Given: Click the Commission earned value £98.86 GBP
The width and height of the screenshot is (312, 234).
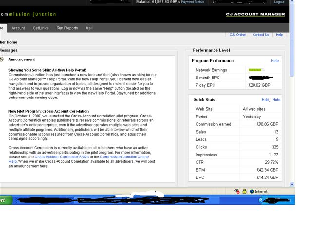Looking at the screenshot, I should click(x=268, y=124).
